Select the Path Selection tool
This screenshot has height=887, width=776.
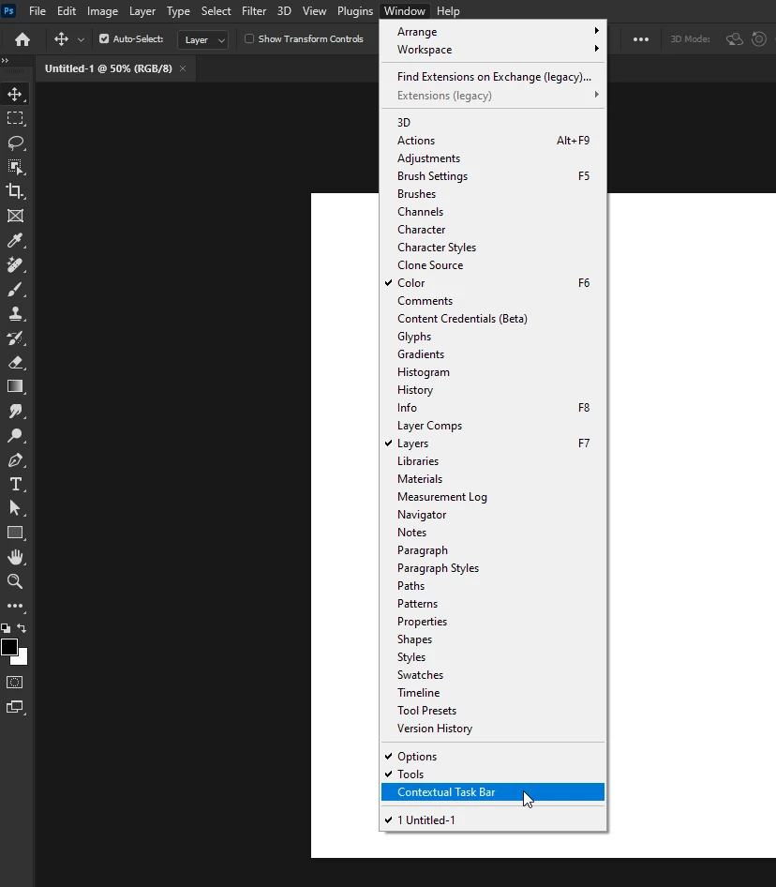tap(15, 508)
